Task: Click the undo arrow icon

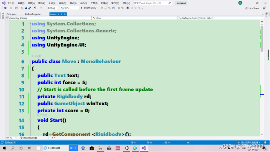Action: (35, 8)
